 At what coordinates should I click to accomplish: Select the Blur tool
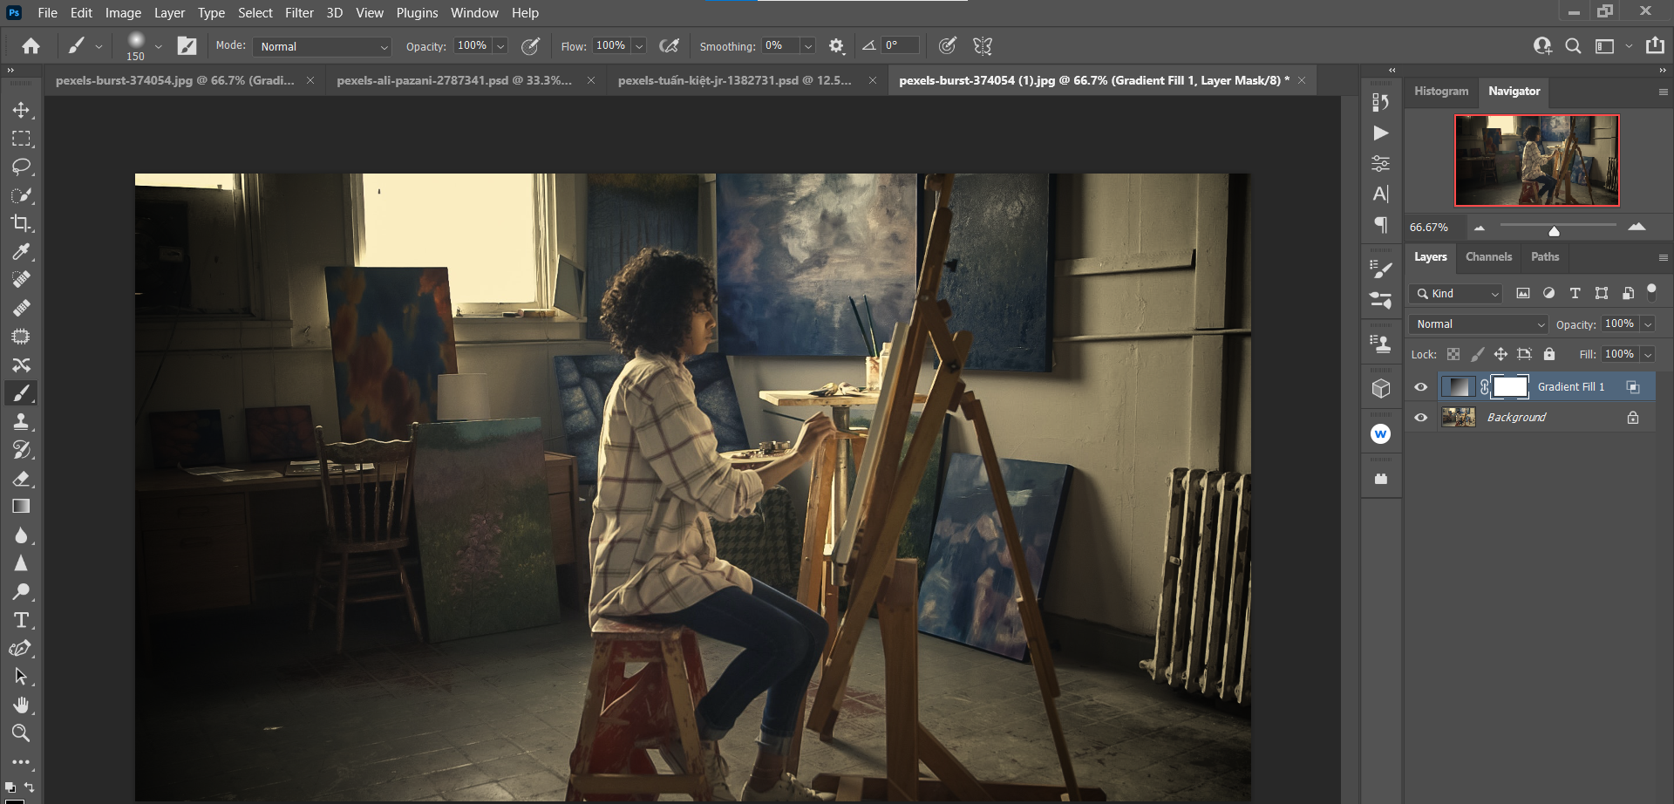[21, 535]
